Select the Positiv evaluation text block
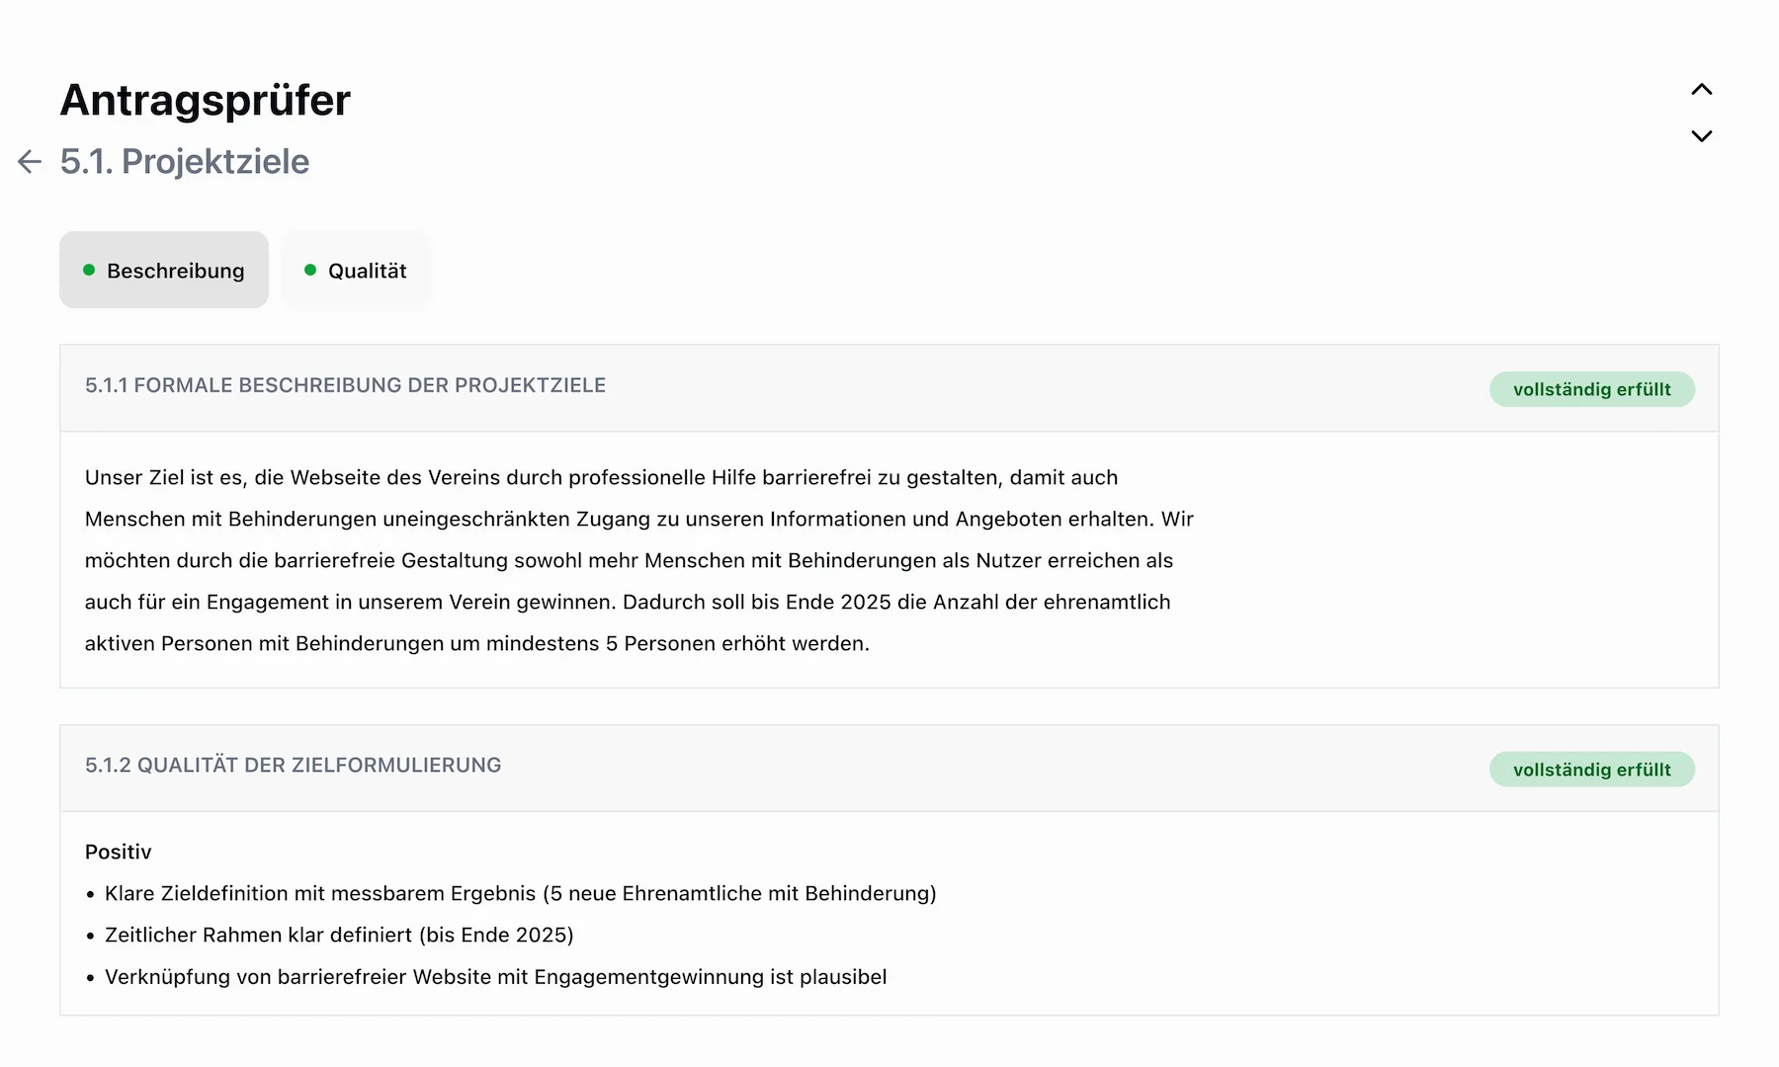1779x1067 pixels. click(118, 851)
